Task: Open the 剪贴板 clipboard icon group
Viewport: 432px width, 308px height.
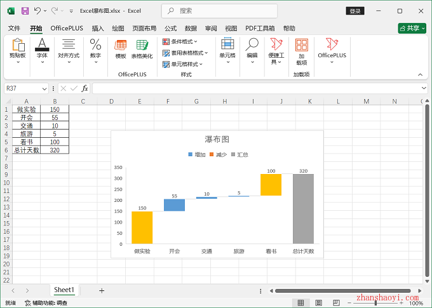Action: click(18, 49)
